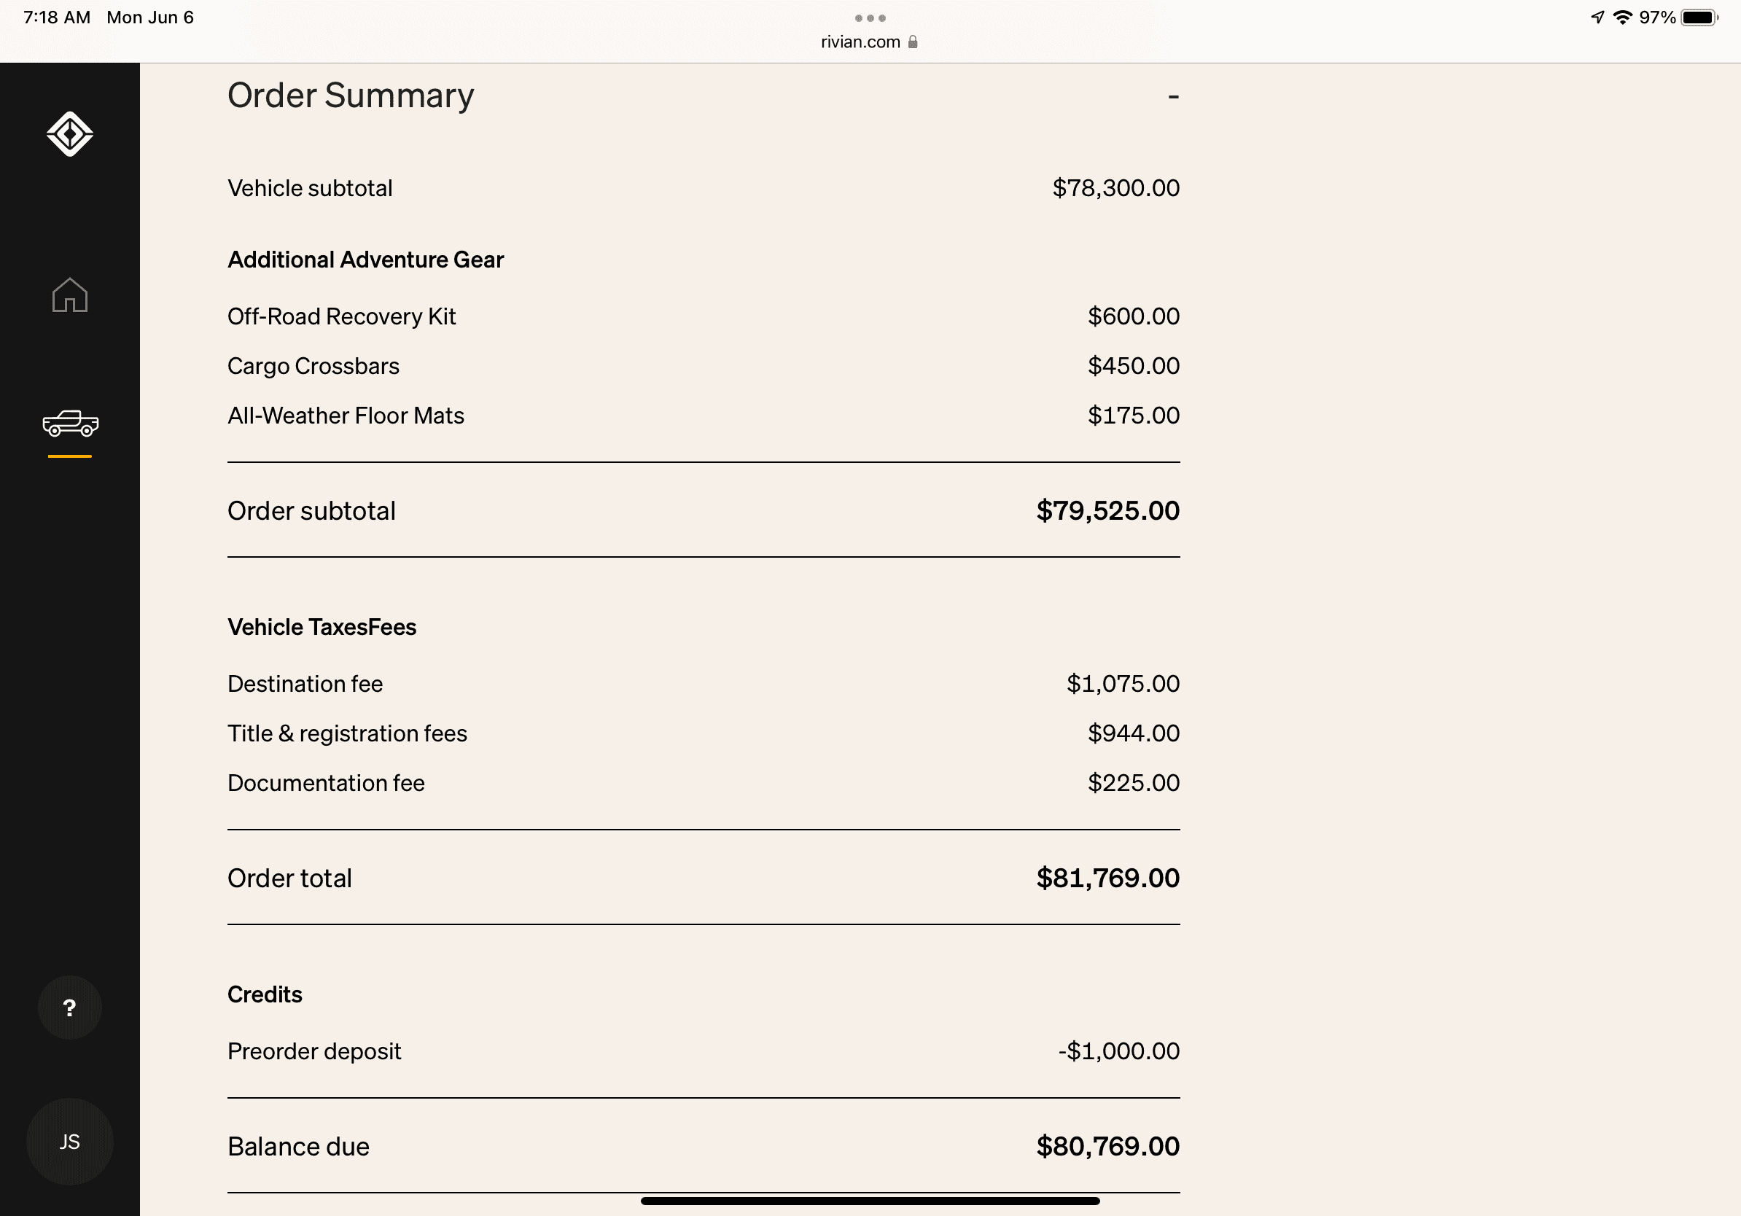Select the Order subtotal label
The height and width of the screenshot is (1216, 1741).
311,511
